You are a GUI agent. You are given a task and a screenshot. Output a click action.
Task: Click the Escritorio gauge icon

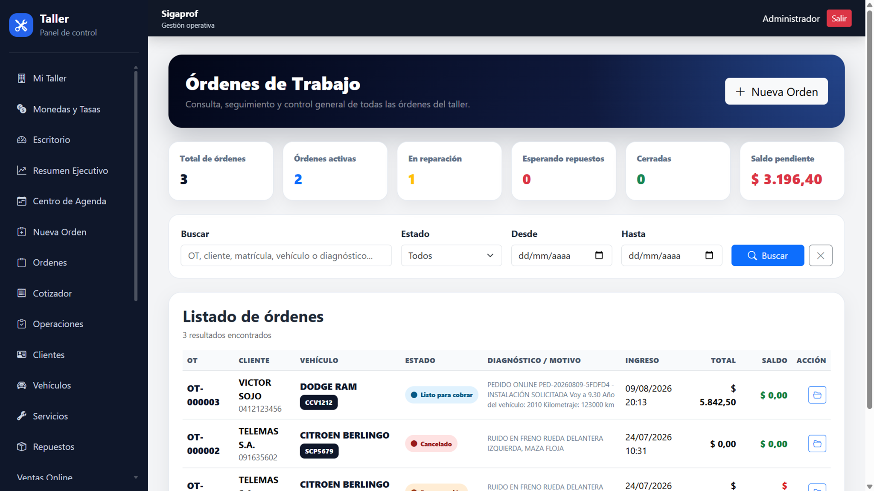point(21,139)
